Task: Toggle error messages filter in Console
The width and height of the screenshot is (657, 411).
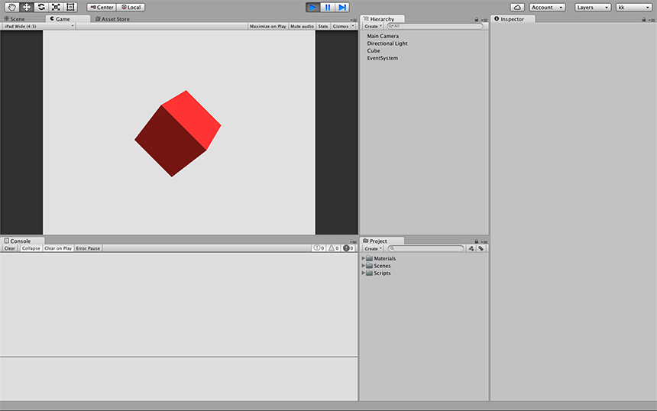Action: click(348, 248)
